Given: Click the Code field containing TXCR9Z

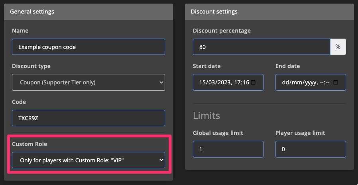Looking at the screenshot, I should click(89, 118).
